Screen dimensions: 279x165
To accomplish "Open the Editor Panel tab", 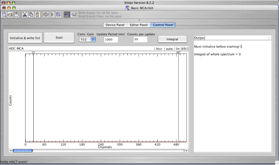I will tap(139, 25).
